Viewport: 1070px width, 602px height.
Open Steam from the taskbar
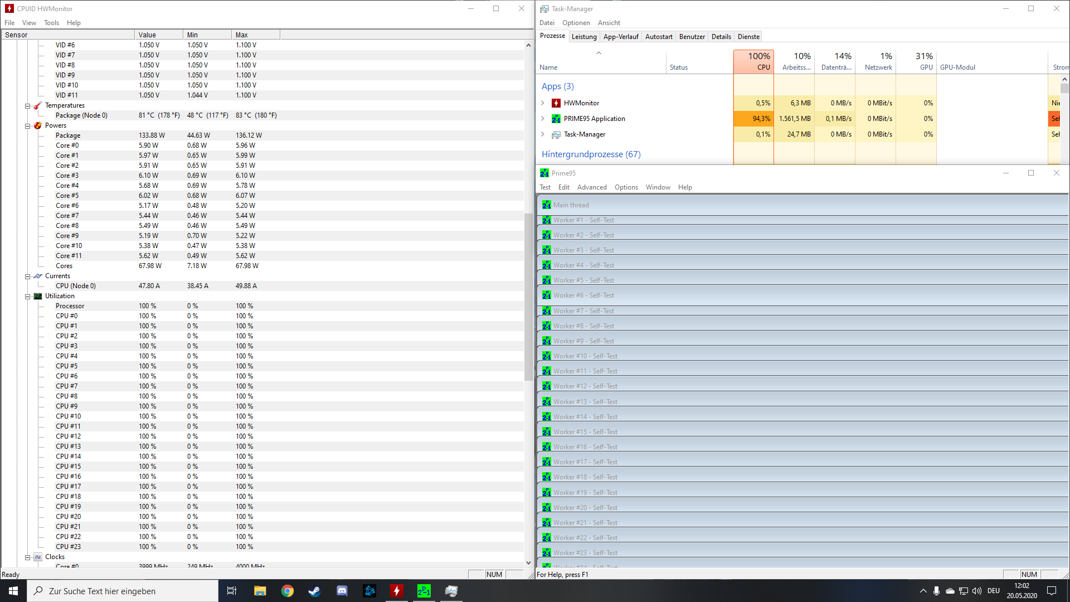(x=314, y=591)
